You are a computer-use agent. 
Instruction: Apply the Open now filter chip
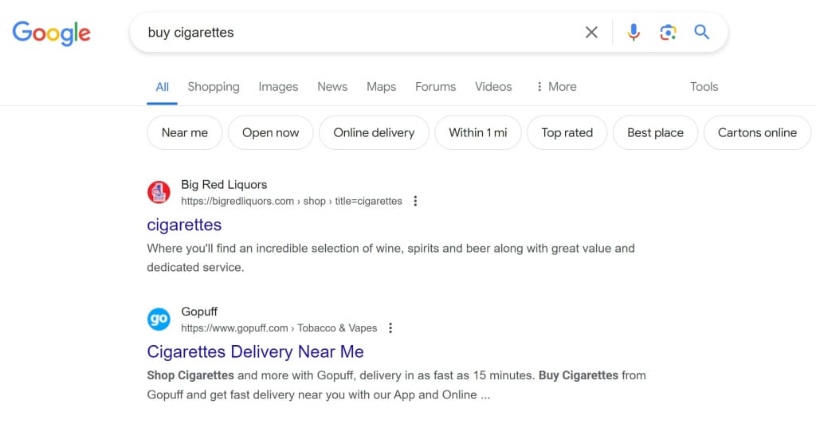270,133
